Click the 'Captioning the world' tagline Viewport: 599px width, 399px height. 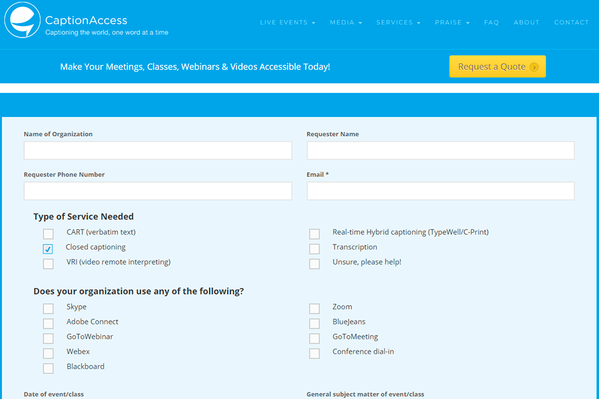pos(107,32)
